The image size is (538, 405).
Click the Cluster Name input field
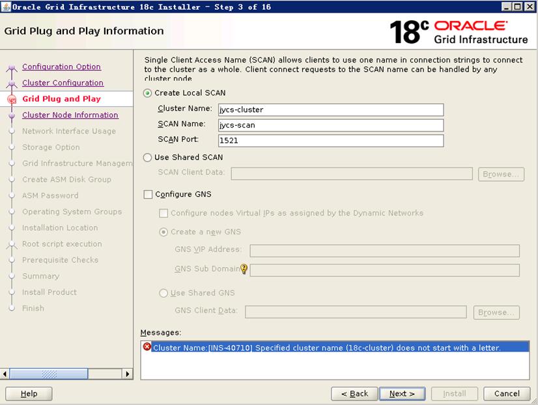[331, 110]
